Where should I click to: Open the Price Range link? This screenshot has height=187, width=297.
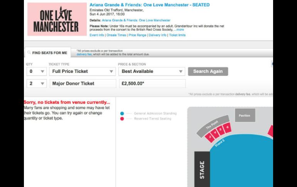137,35
